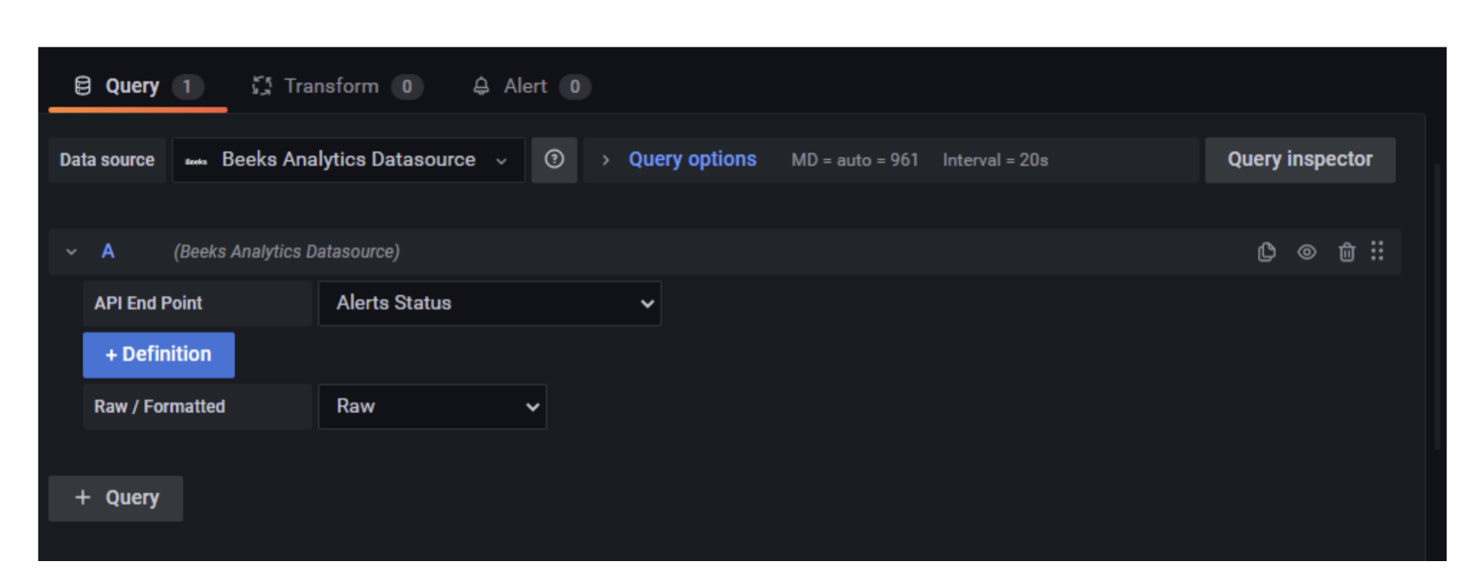
Task: Click the Query tab database icon
Action: 83,86
